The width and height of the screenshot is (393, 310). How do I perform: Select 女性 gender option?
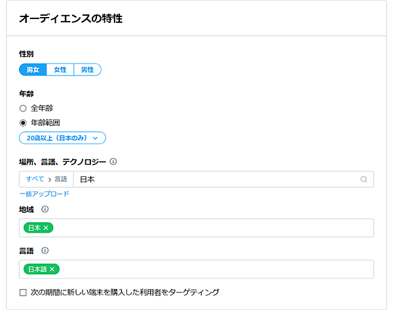60,69
